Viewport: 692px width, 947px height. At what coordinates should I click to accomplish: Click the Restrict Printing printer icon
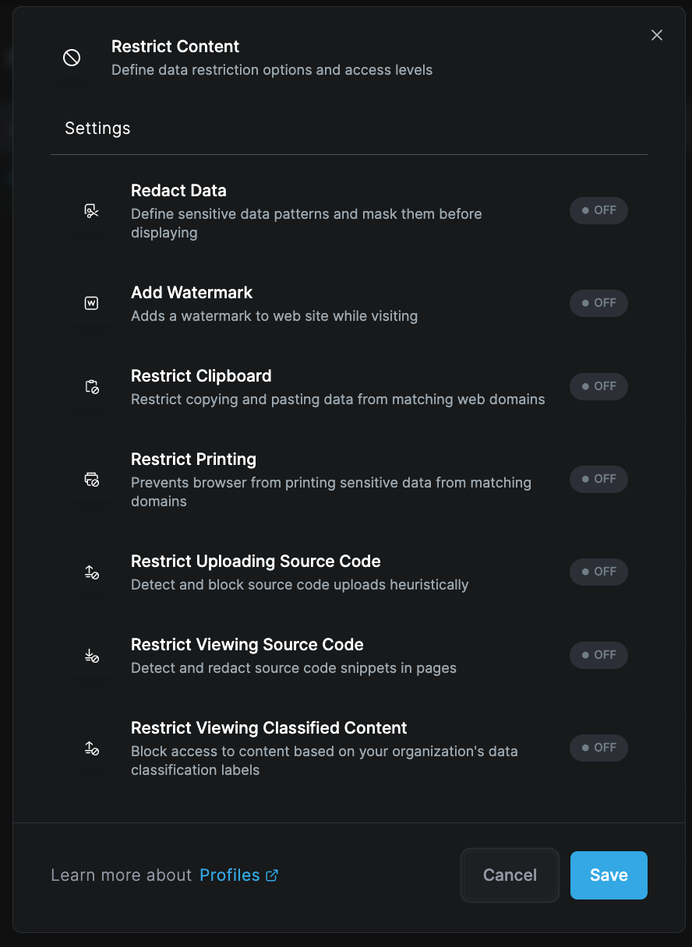coord(92,479)
